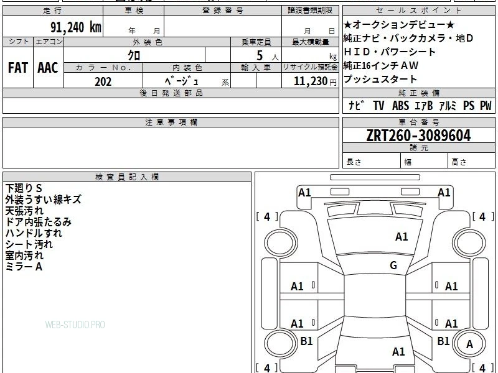Screen dimensions: 498x373
Task: Select the "リサイクル預託金" header
Action: coord(310,68)
